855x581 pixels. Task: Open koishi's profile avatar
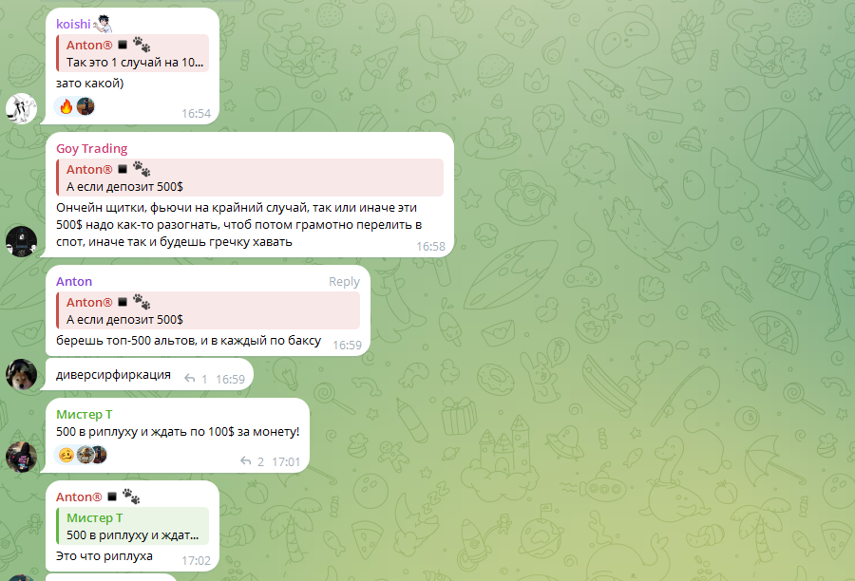(21, 108)
